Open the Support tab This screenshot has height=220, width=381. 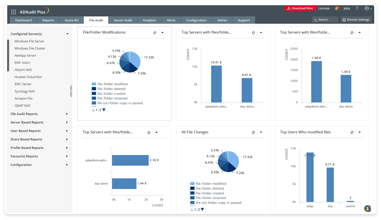click(244, 20)
